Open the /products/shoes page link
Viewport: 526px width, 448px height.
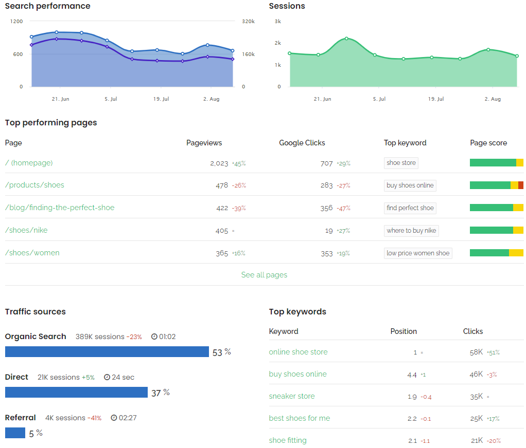pyautogui.click(x=34, y=185)
